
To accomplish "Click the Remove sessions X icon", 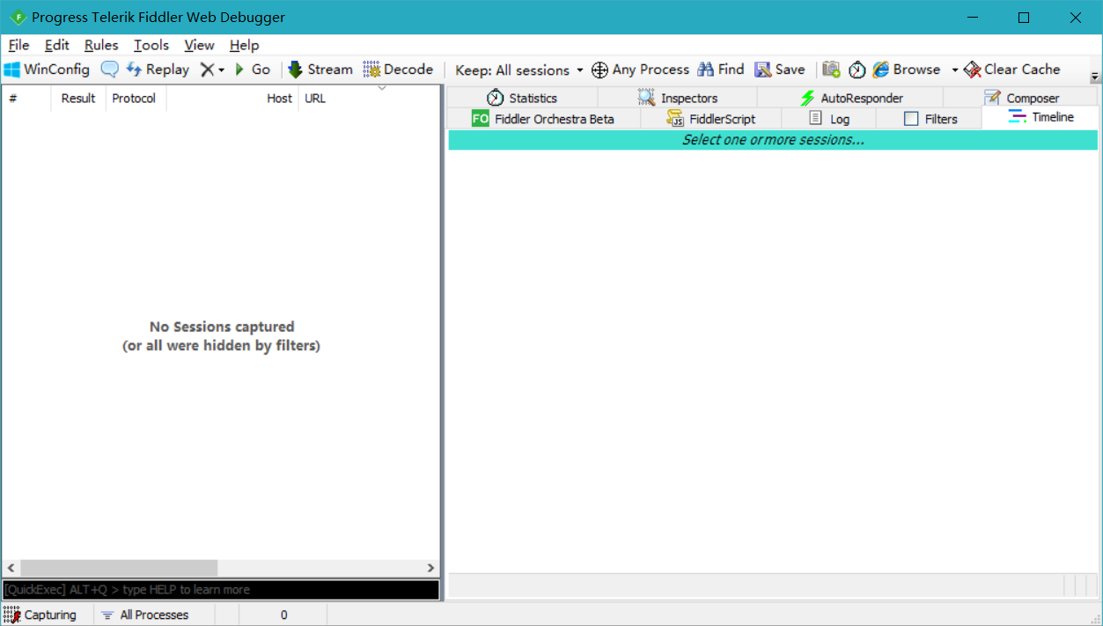I will tap(207, 70).
